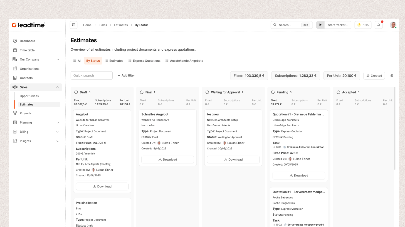Click the Fixed total 103.339,5 € chip
The width and height of the screenshot is (405, 227).
tap(249, 76)
